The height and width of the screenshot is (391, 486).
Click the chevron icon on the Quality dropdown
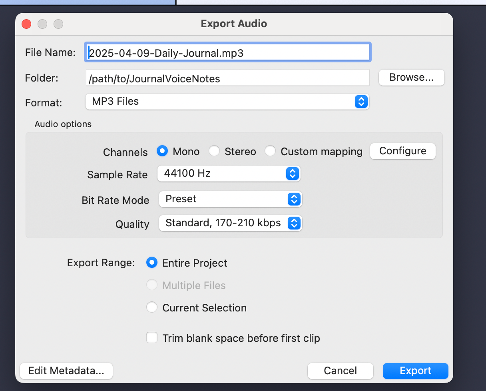[294, 223]
